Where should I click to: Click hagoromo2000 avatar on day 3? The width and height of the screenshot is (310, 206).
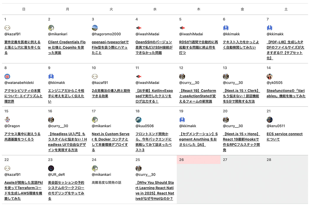click(x=95, y=28)
